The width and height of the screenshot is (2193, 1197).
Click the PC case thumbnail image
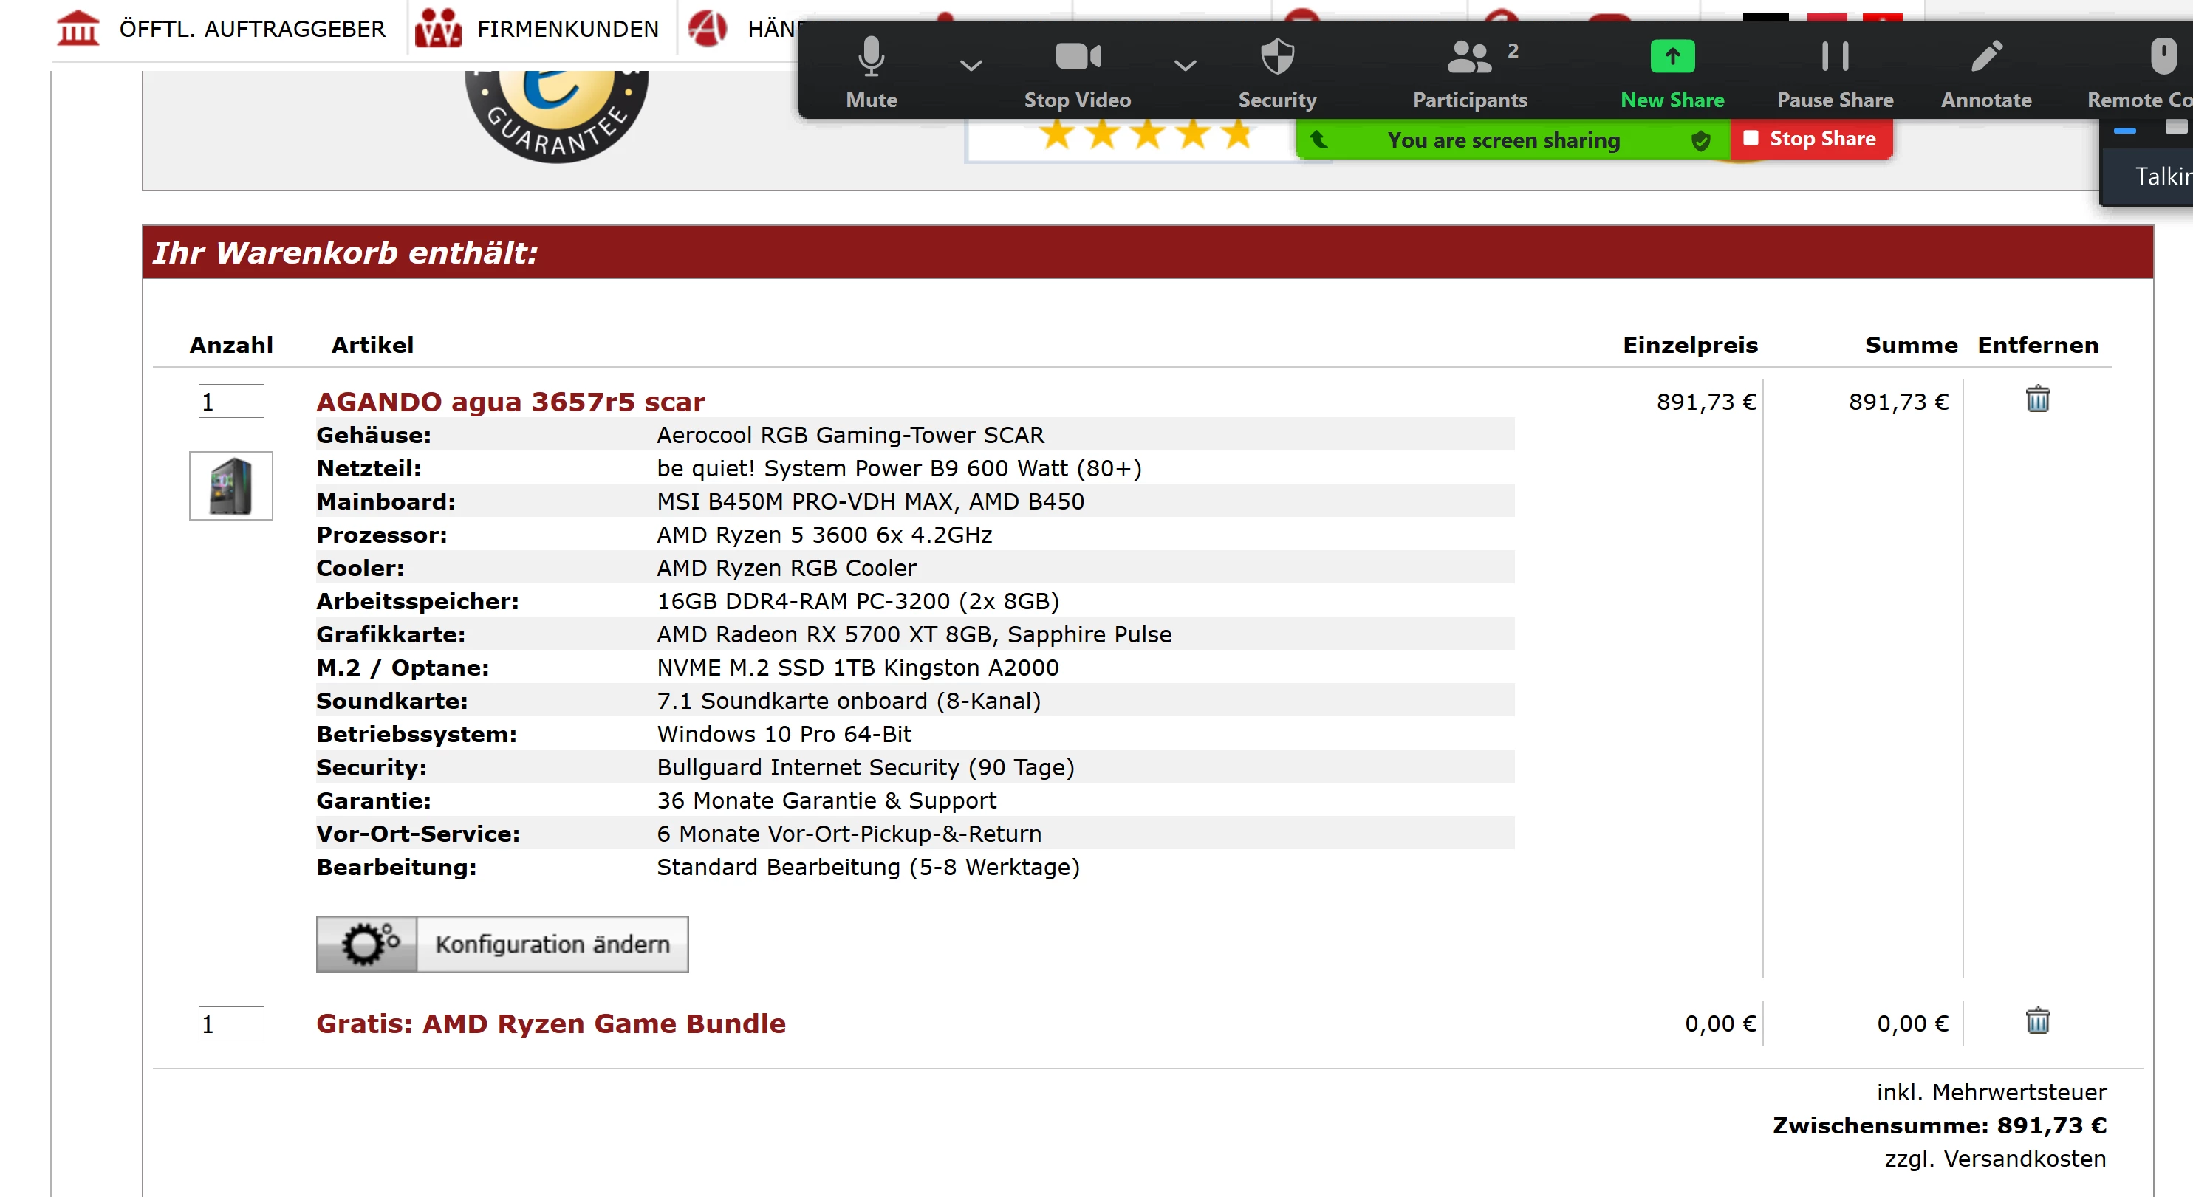tap(230, 485)
